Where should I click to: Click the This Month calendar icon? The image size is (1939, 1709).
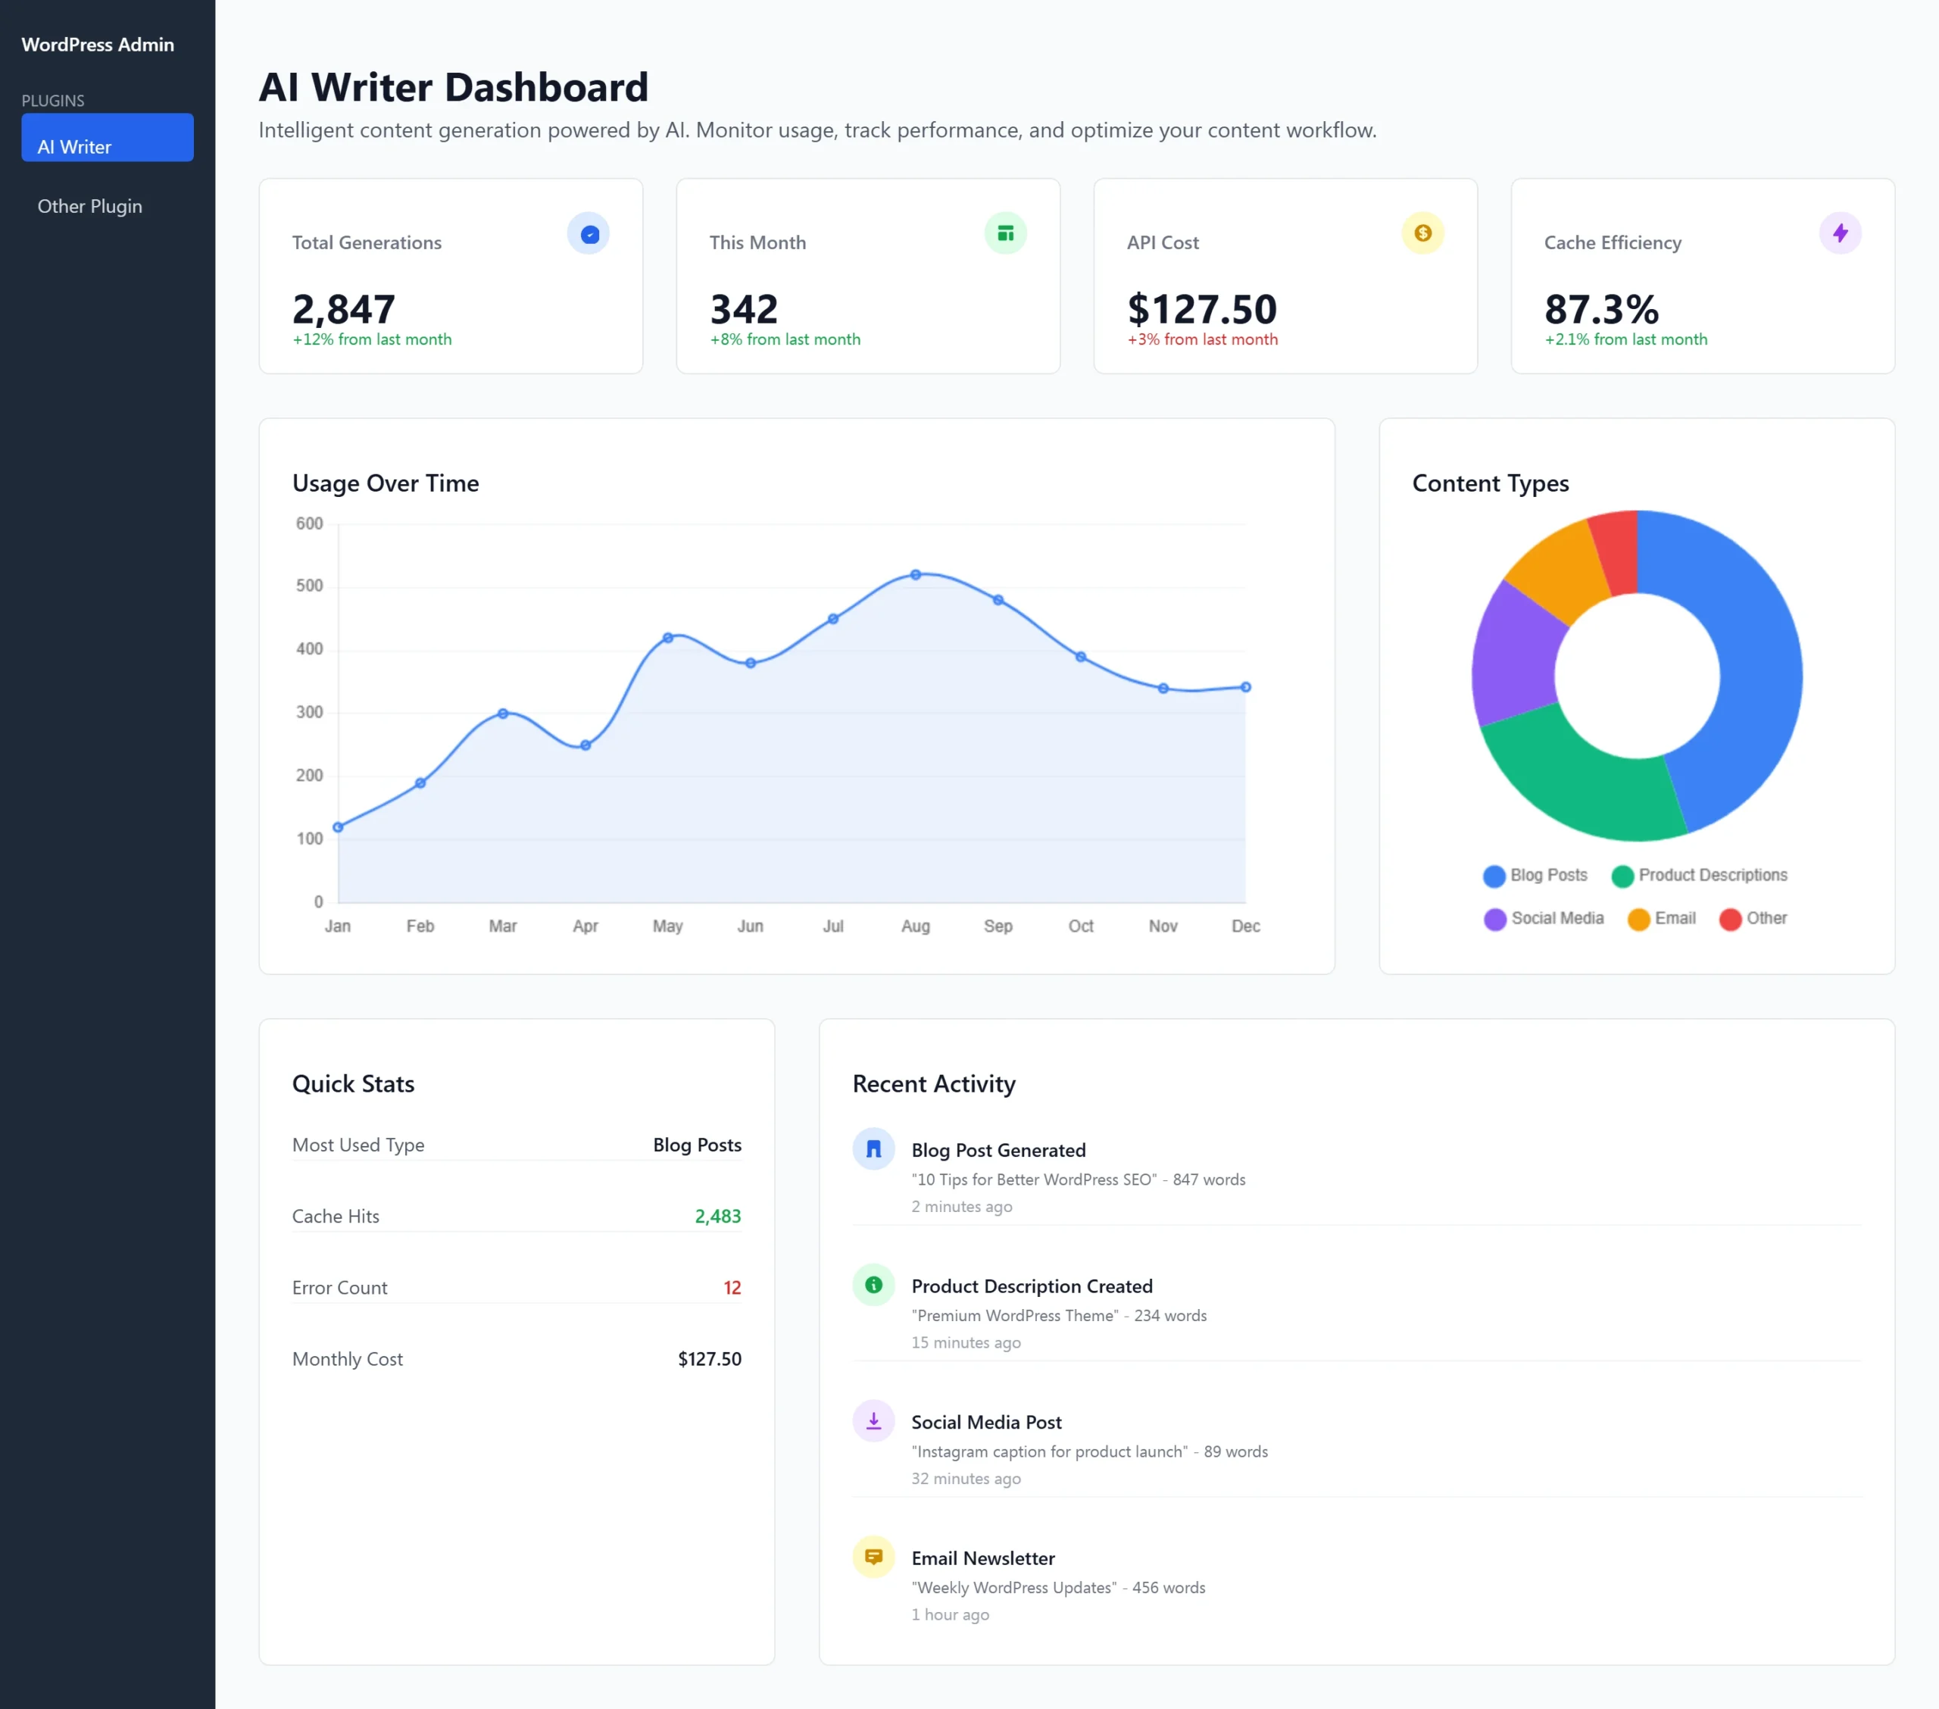1006,233
